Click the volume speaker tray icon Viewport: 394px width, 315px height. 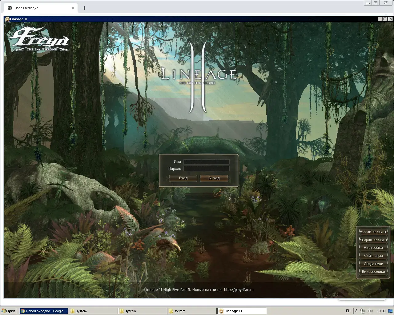pyautogui.click(x=370, y=311)
